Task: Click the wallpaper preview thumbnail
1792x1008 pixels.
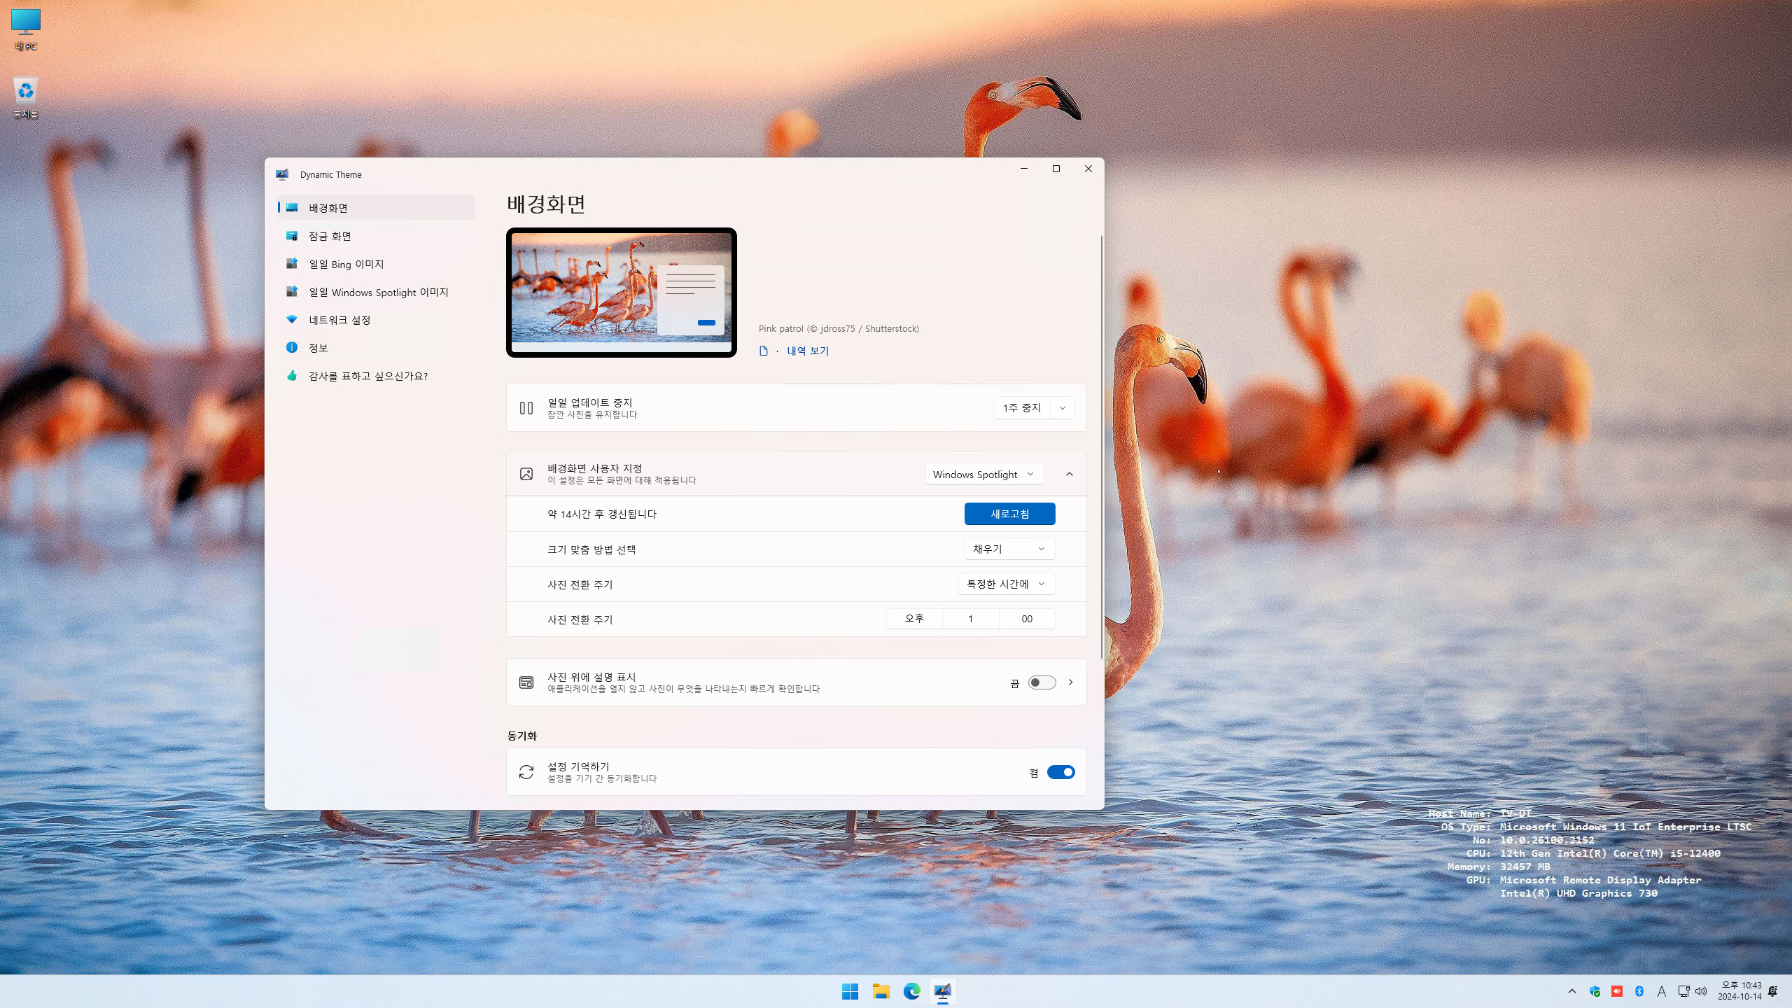Action: (x=622, y=293)
